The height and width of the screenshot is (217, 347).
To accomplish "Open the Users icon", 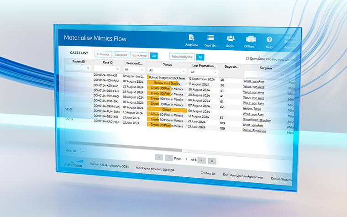I will tap(230, 39).
